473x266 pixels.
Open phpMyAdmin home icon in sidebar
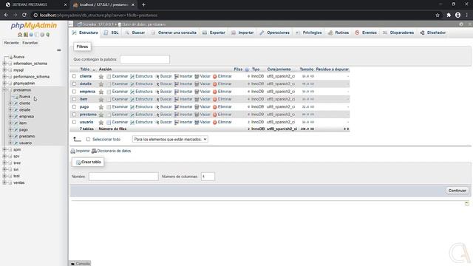pos(20,35)
